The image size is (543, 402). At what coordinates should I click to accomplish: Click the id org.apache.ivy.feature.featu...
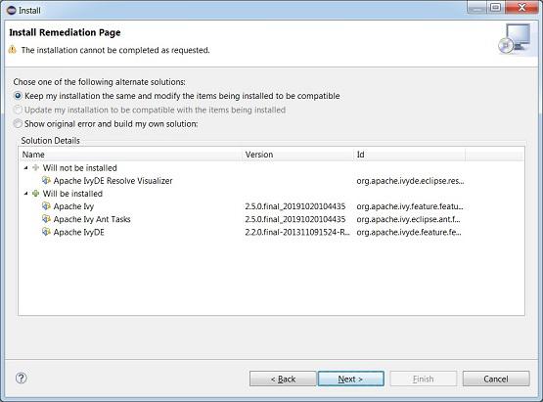click(x=410, y=206)
